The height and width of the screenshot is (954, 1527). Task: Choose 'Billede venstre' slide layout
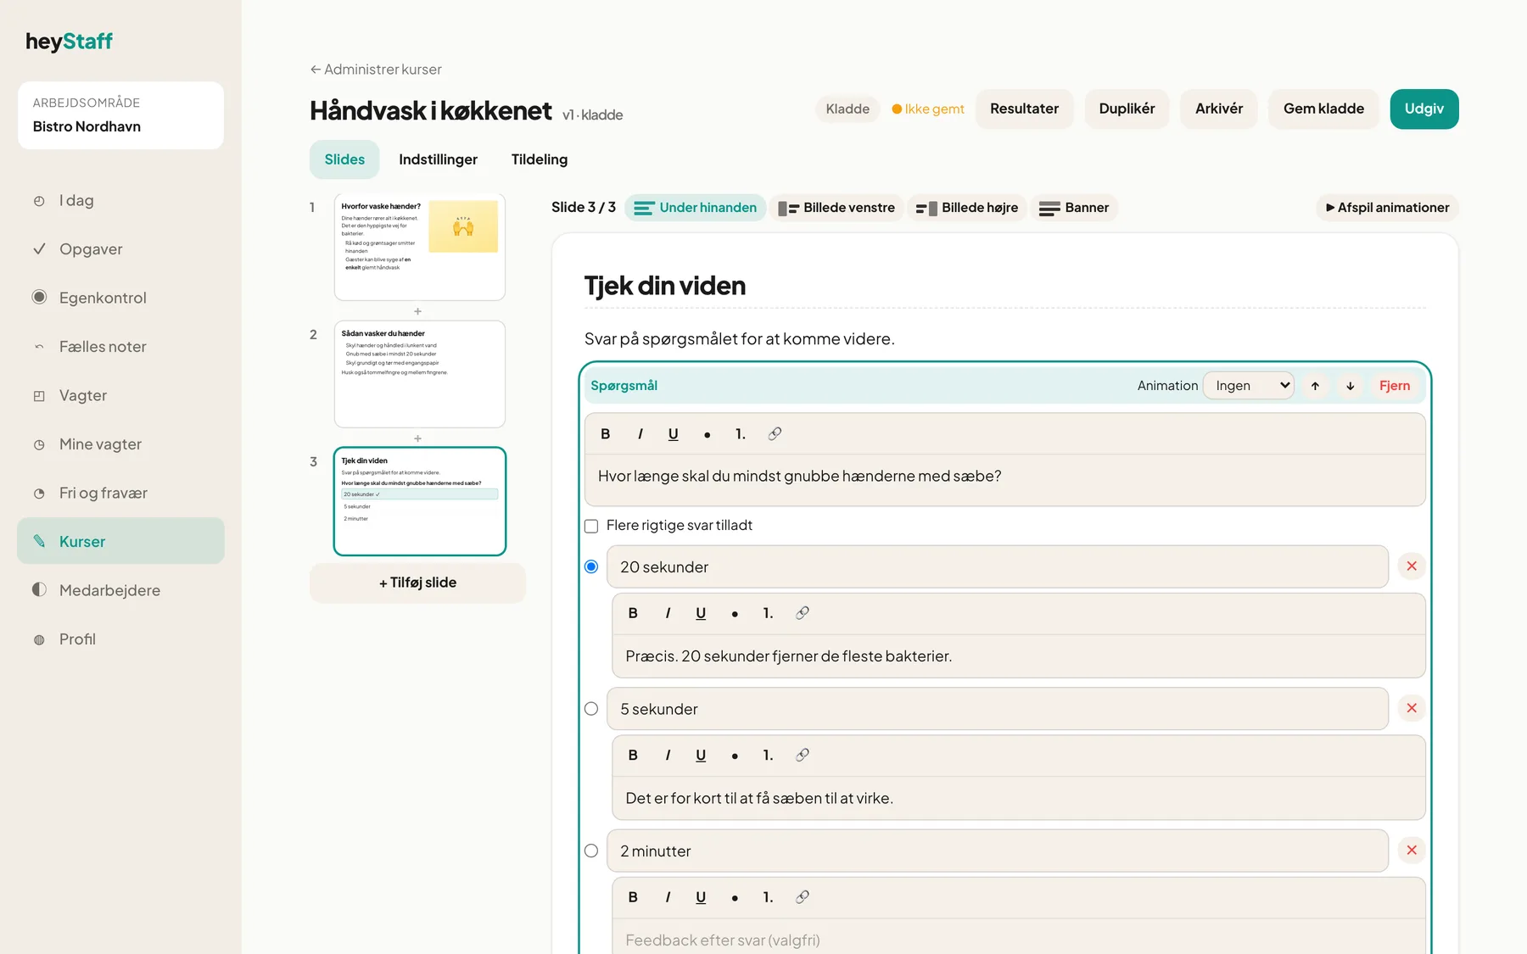coord(836,208)
